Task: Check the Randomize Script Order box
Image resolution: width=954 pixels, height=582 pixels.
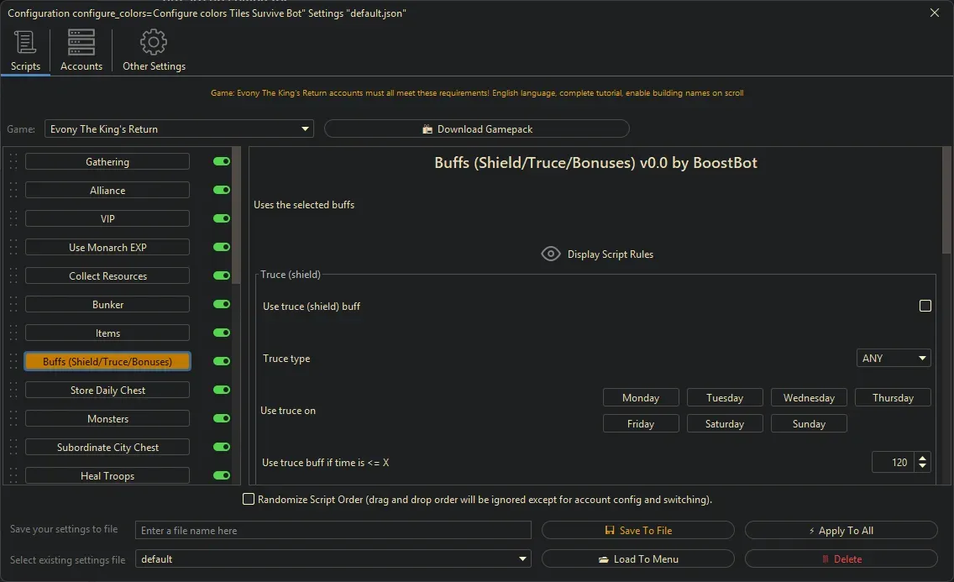Action: pos(249,500)
